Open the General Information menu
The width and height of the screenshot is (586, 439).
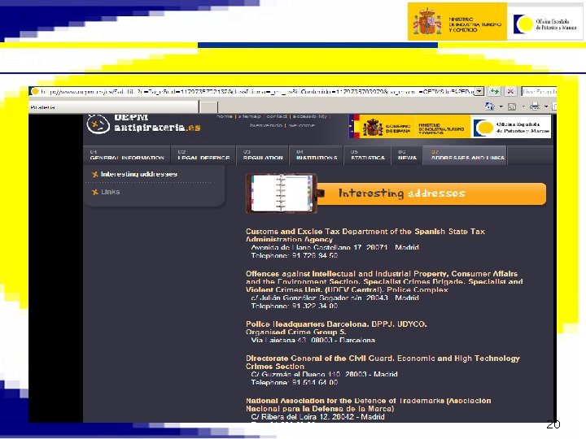[x=127, y=155]
